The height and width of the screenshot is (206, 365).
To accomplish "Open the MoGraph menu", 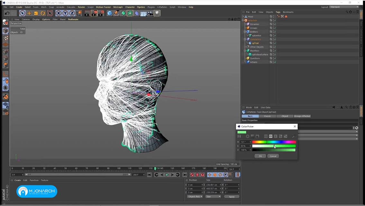I will click(118, 7).
